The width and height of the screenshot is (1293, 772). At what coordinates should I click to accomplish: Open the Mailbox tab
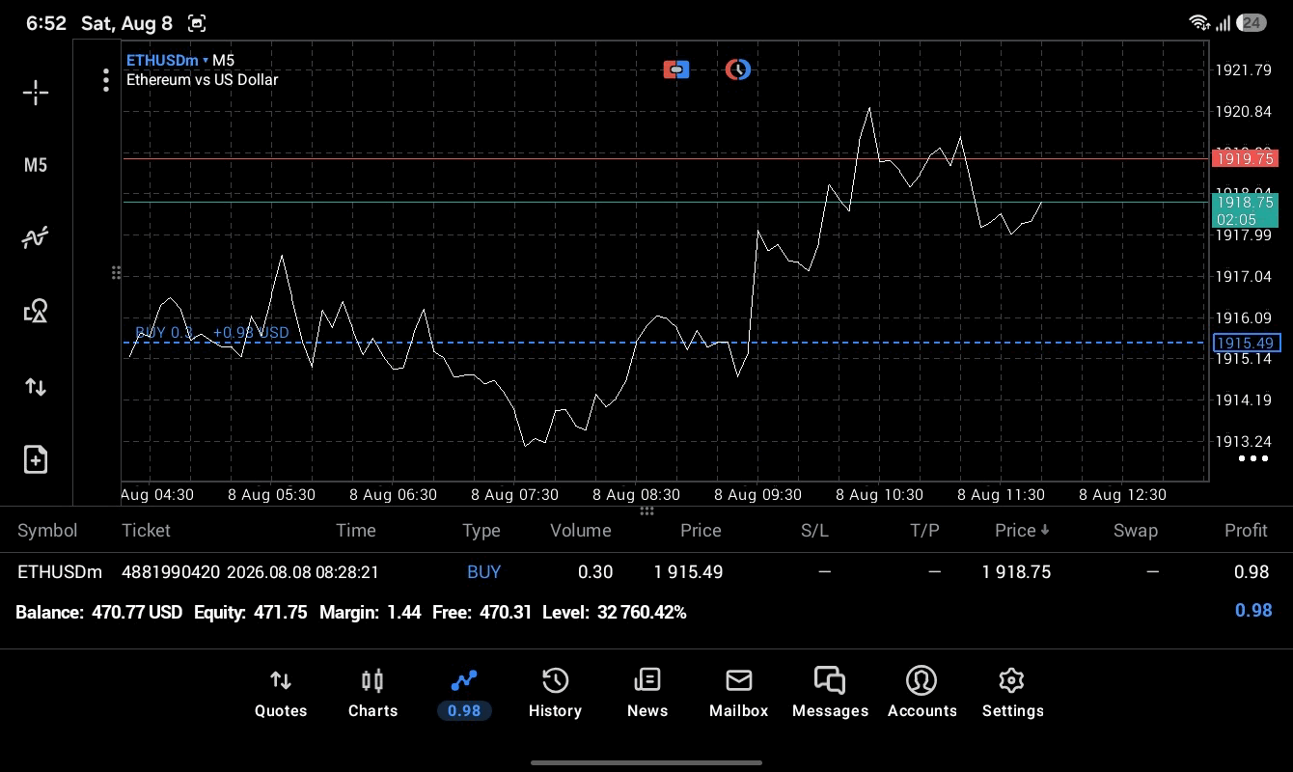(738, 694)
